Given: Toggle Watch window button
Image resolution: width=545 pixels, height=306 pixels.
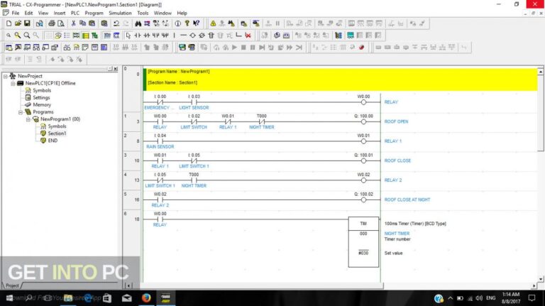Looking at the screenshot, I should click(27, 48).
